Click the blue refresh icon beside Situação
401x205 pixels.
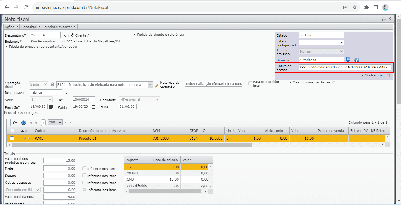point(348,60)
